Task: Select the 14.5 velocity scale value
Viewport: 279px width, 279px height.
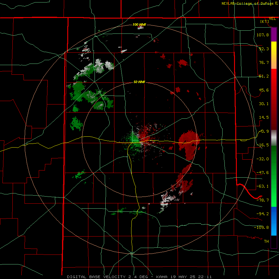Action: (264, 117)
